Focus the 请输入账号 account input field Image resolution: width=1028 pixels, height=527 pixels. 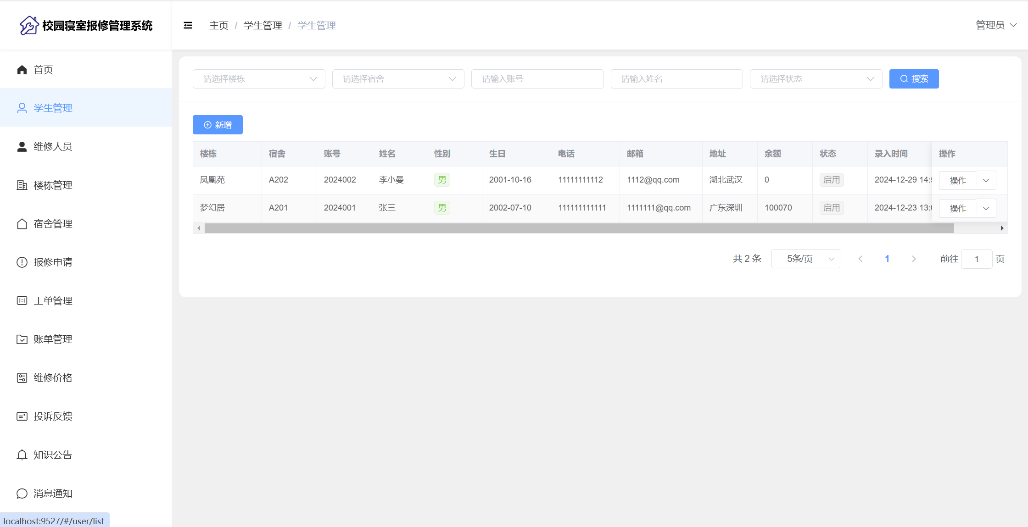tap(537, 79)
